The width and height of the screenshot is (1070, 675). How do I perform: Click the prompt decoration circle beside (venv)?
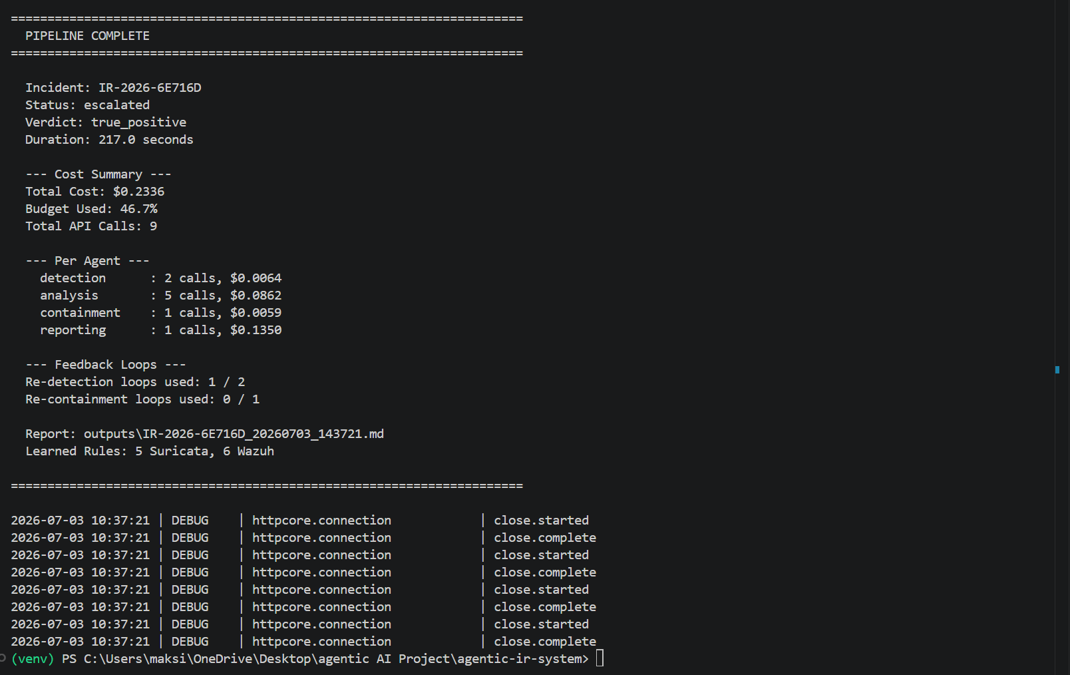[x=3, y=658]
